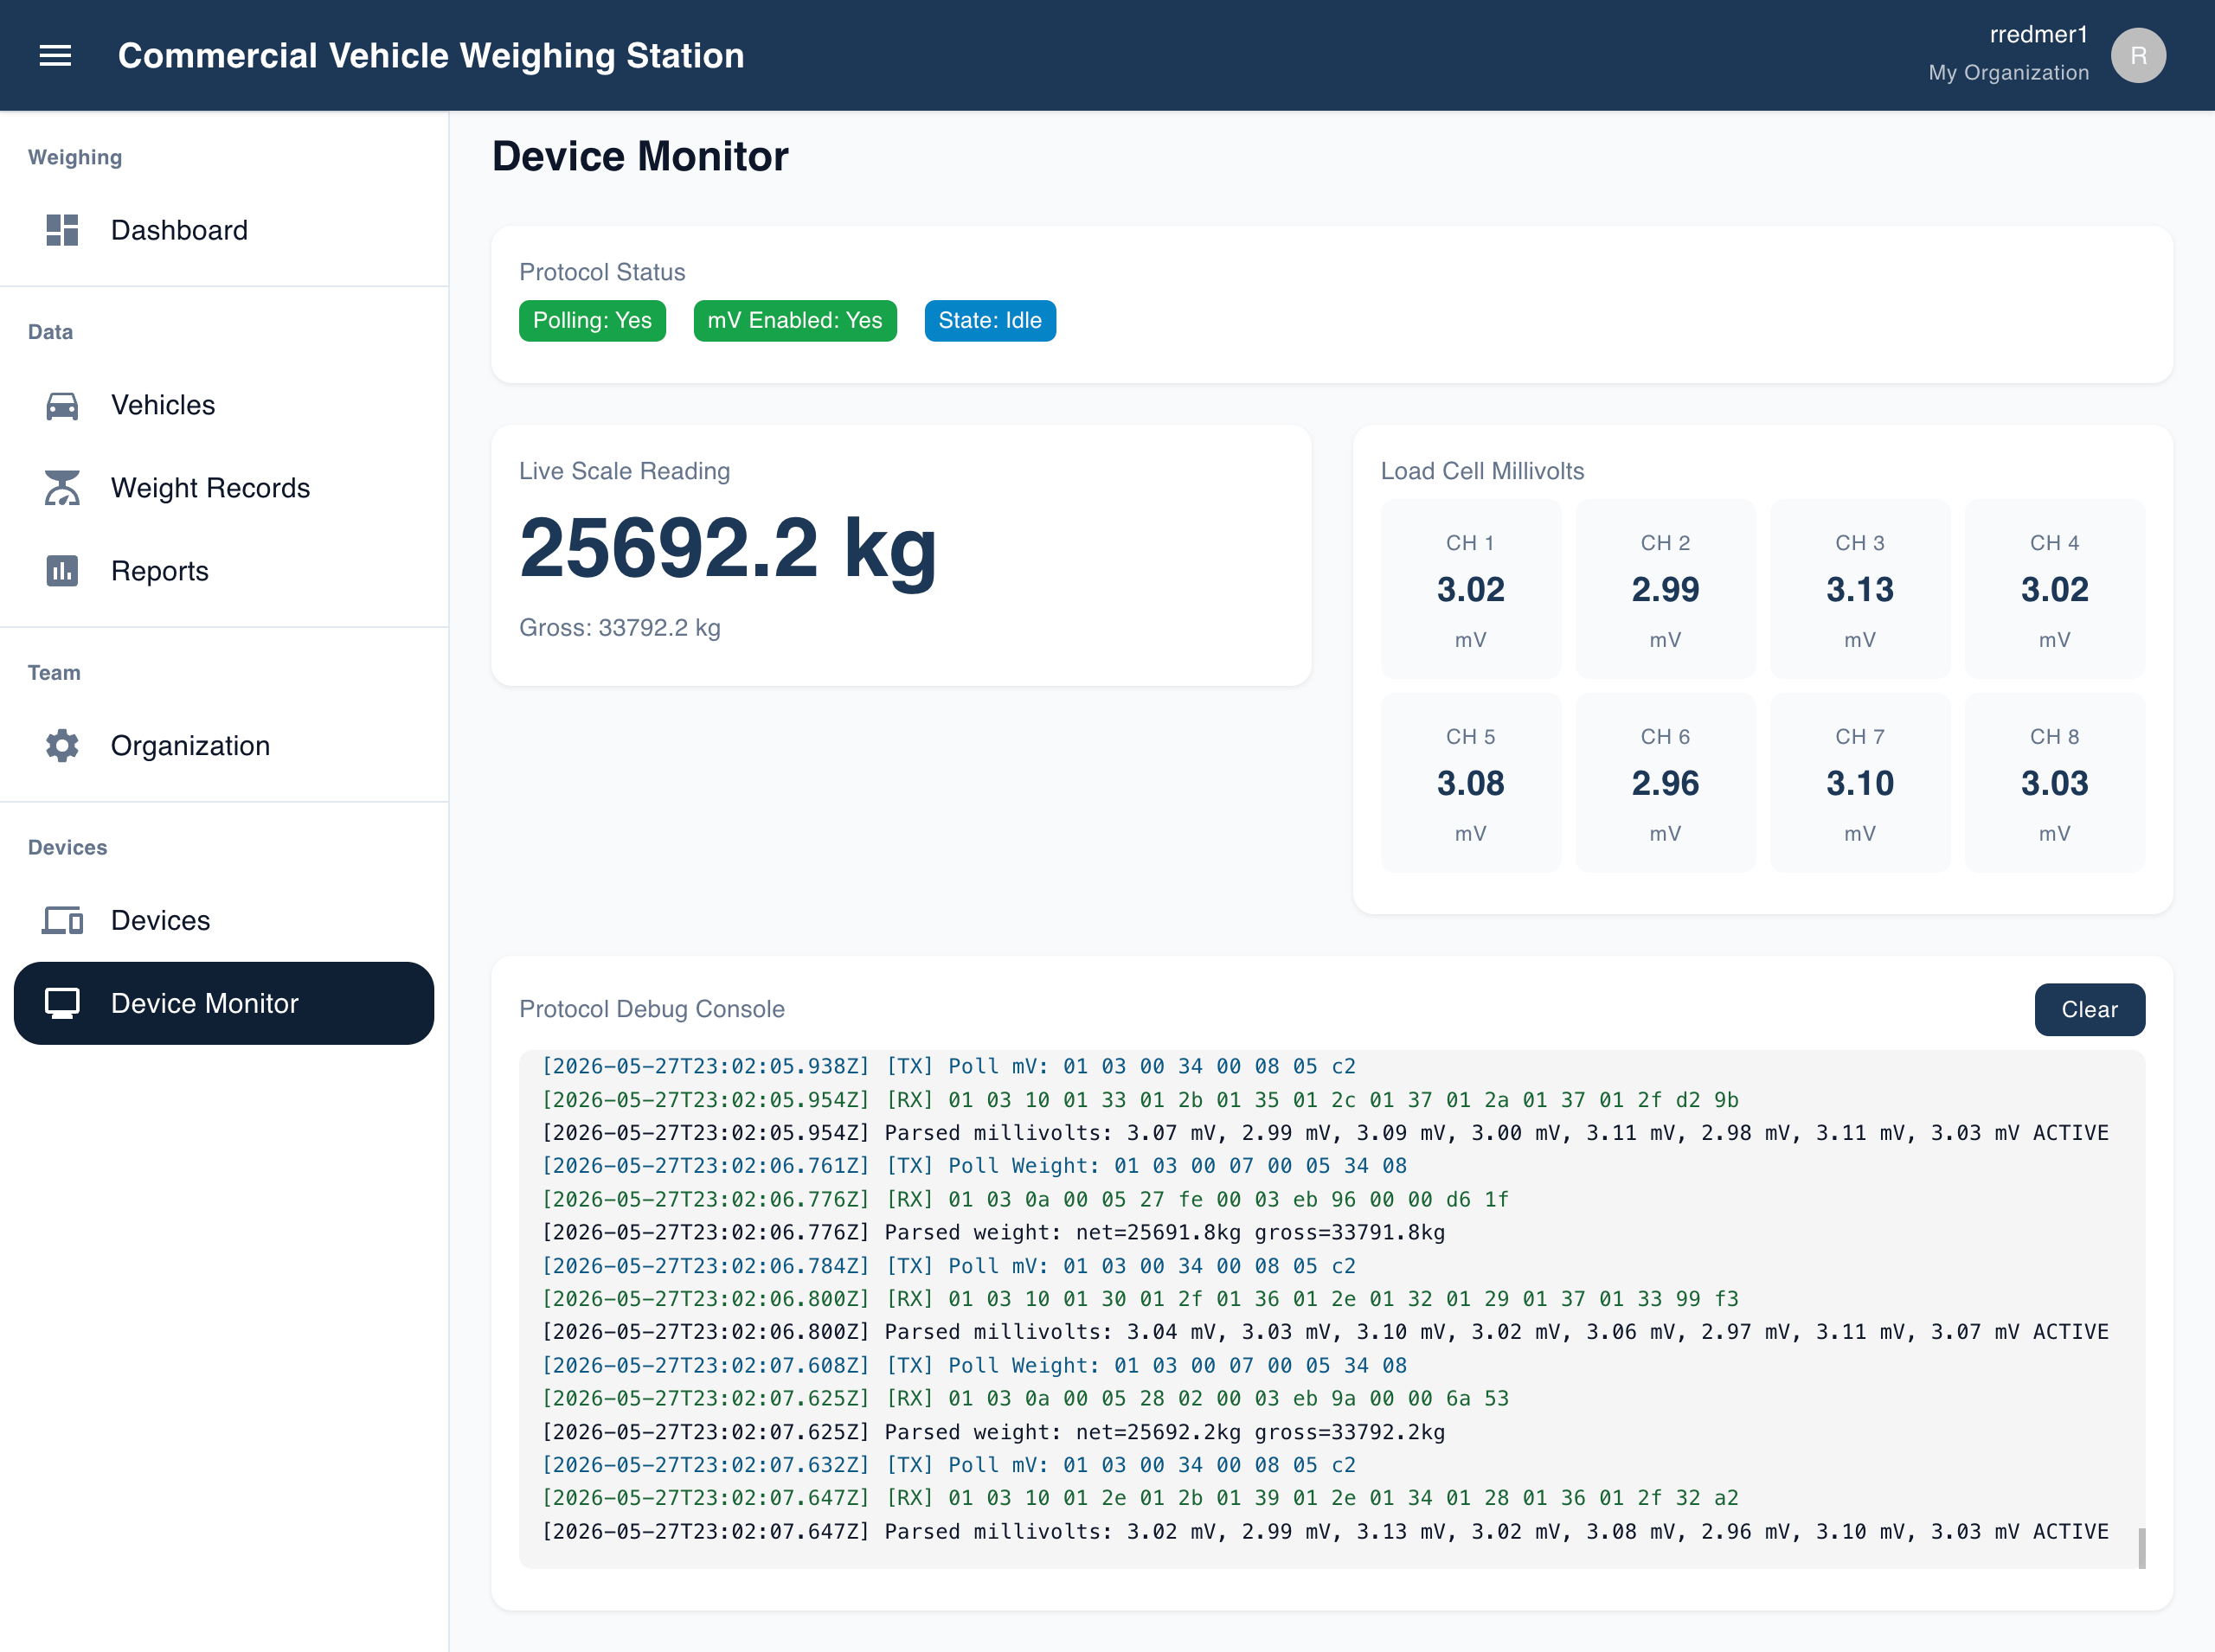Click the Live Scale Reading label
Image resolution: width=2215 pixels, height=1652 pixels.
pos(625,471)
